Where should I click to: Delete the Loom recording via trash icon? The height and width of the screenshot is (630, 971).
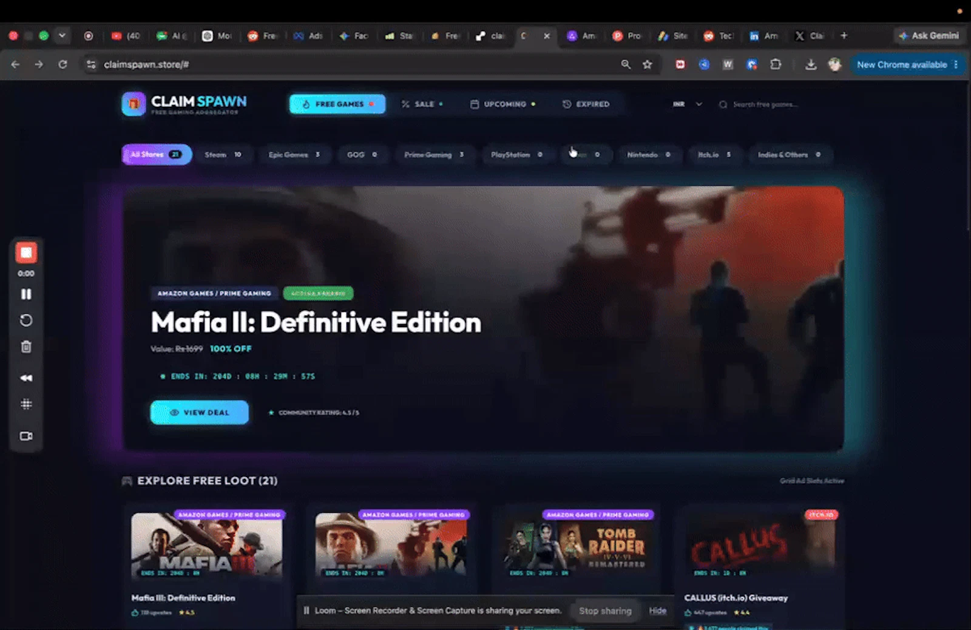pyautogui.click(x=26, y=347)
